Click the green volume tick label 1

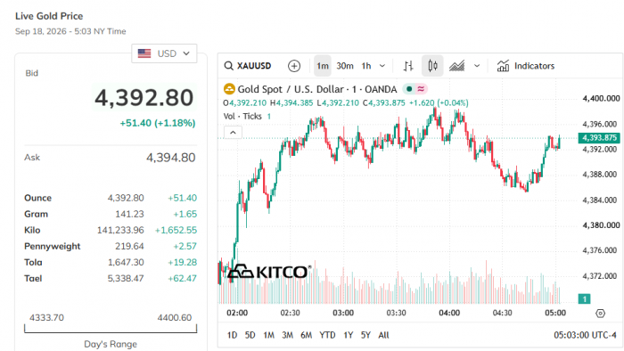[x=584, y=298]
